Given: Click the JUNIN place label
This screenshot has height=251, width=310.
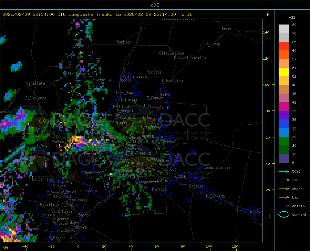Looking at the screenshot, I should coord(139,164).
